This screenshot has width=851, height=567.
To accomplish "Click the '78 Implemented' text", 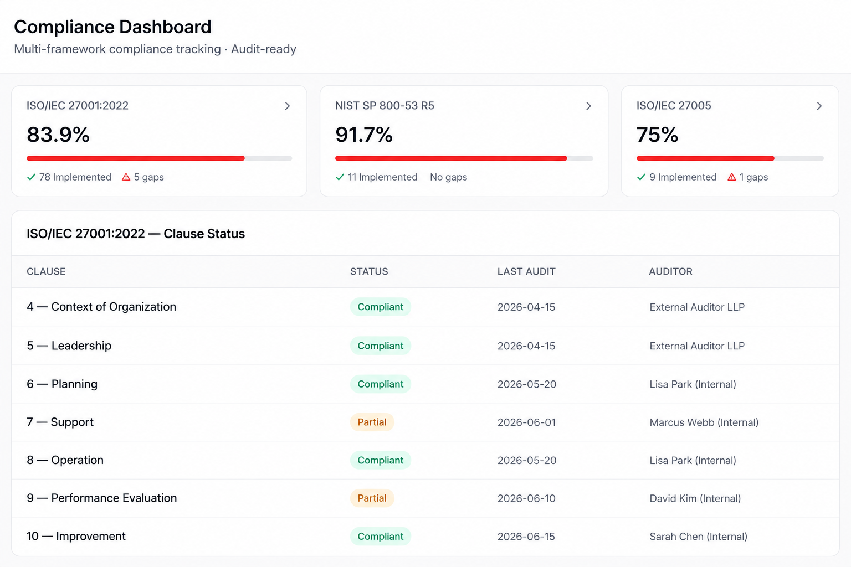I will coord(75,177).
